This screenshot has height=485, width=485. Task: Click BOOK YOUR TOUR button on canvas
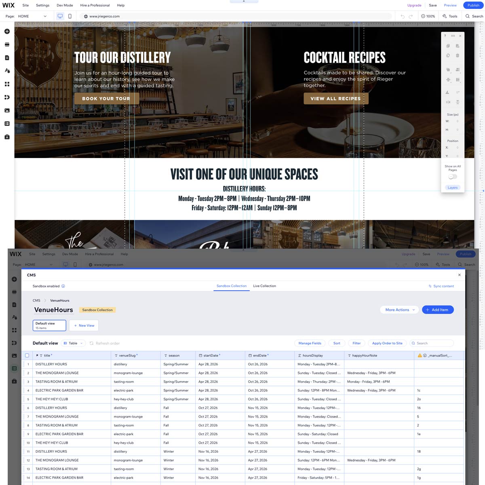pyautogui.click(x=107, y=99)
